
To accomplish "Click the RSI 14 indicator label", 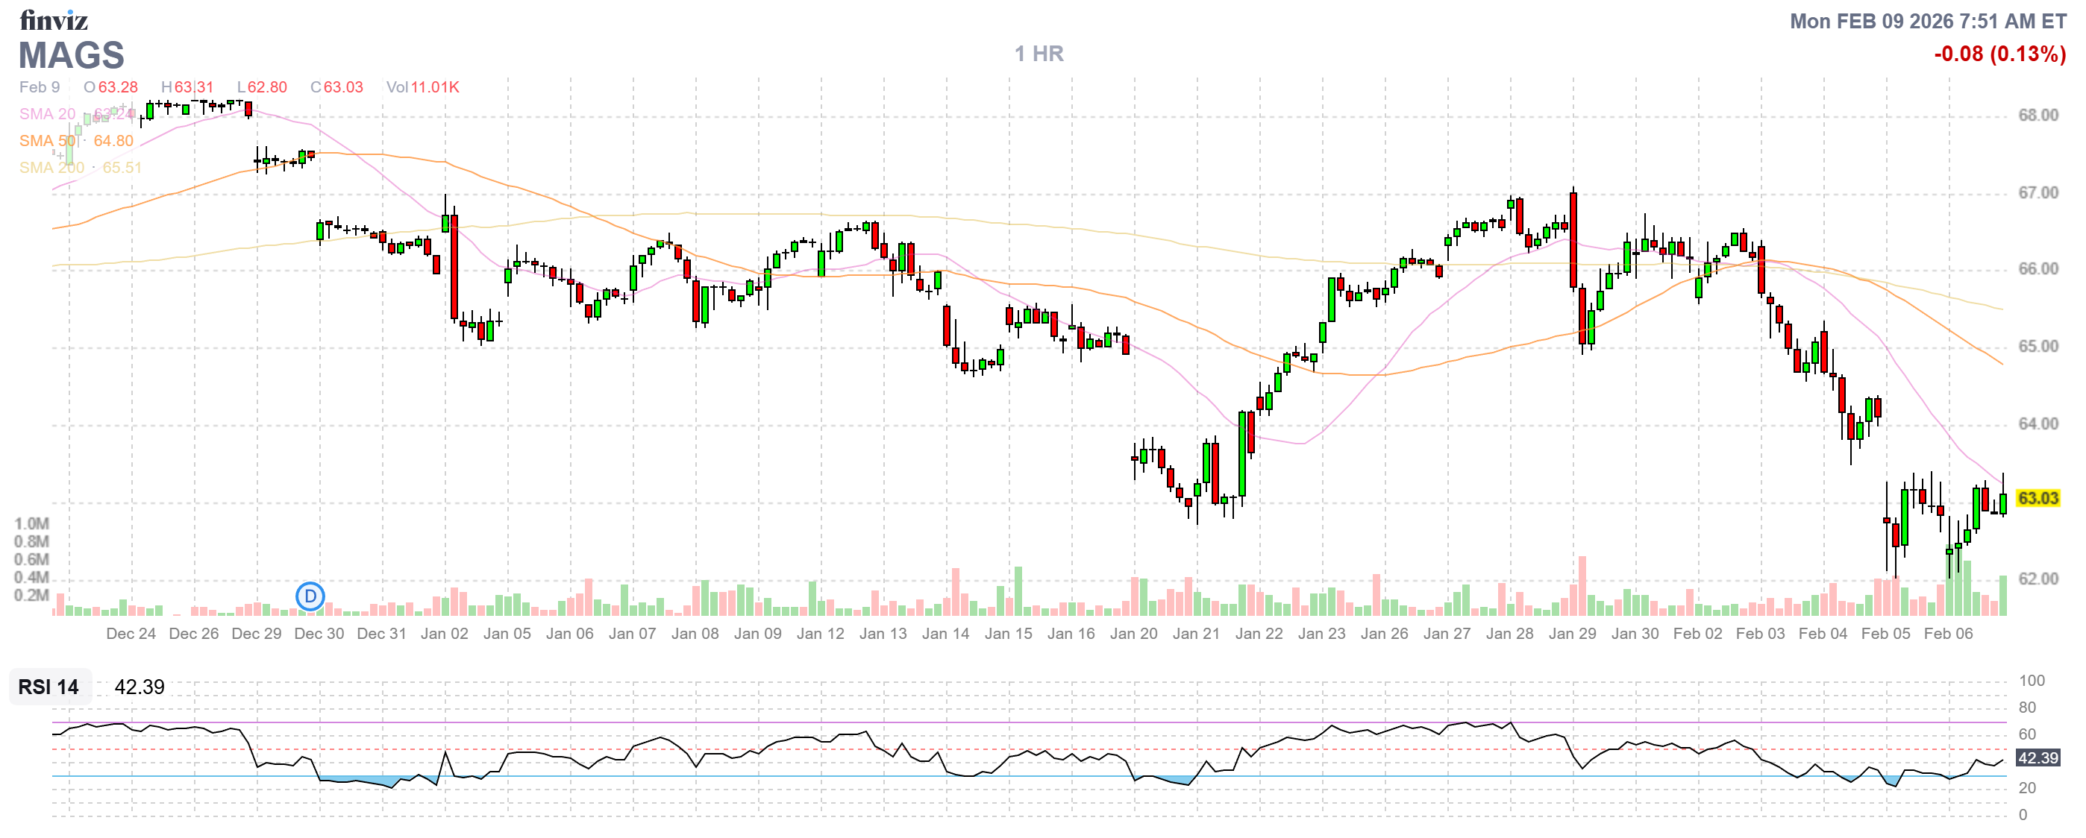I will pos(48,687).
